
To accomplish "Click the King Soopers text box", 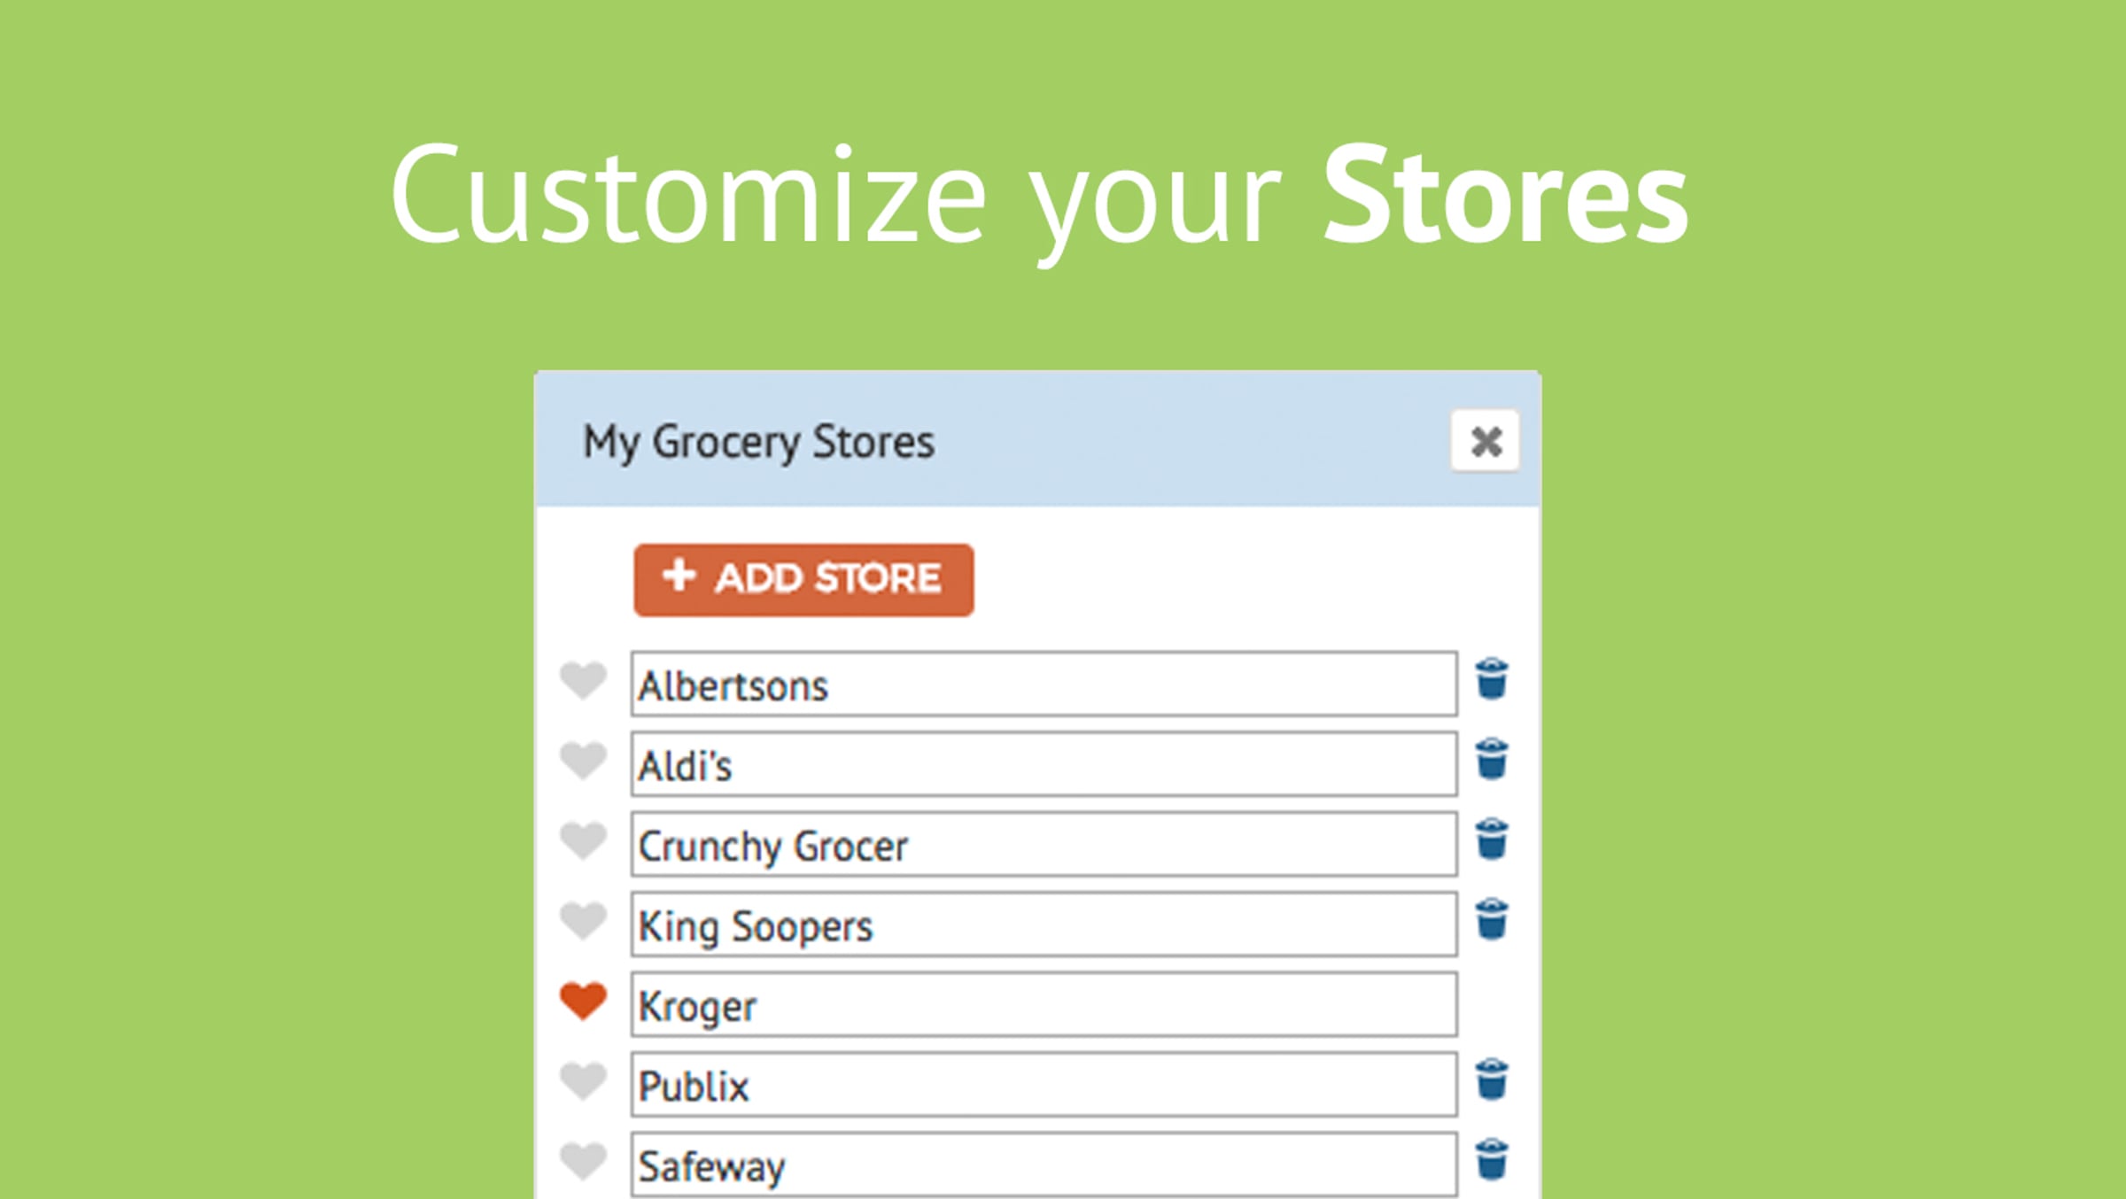I will [1044, 924].
